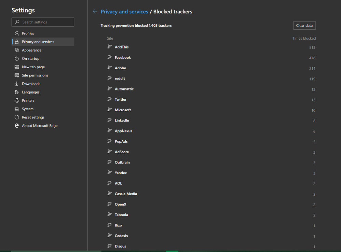Click the back arrow icon
Viewport: 341px width, 252px height.
pos(95,12)
